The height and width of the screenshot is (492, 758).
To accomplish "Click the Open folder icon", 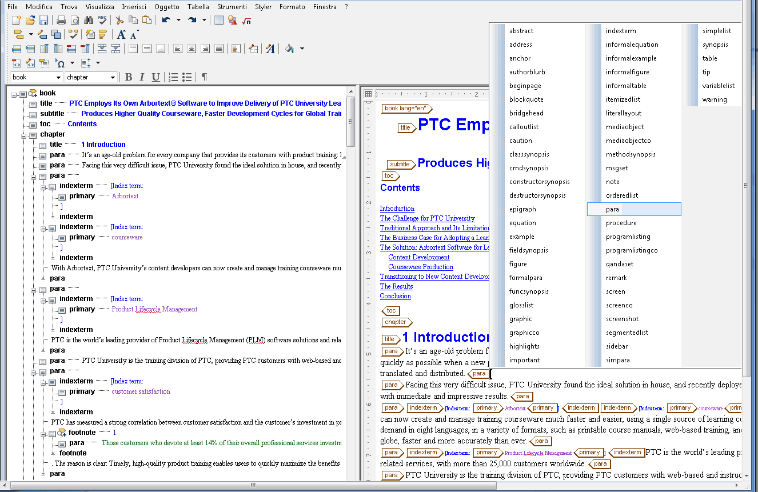I will click(x=30, y=21).
